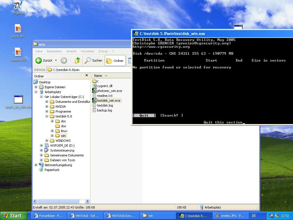Open the Ansicht menu
Image resolution: width=293 pixels, height=220 pixels.
point(71,51)
